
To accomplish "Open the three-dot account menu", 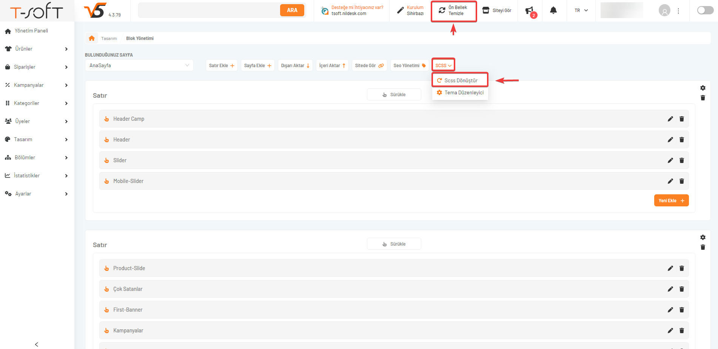I will [x=678, y=11].
